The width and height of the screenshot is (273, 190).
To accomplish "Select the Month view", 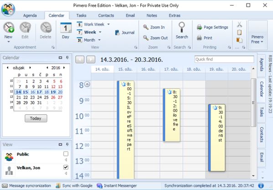I will (x=86, y=40).
